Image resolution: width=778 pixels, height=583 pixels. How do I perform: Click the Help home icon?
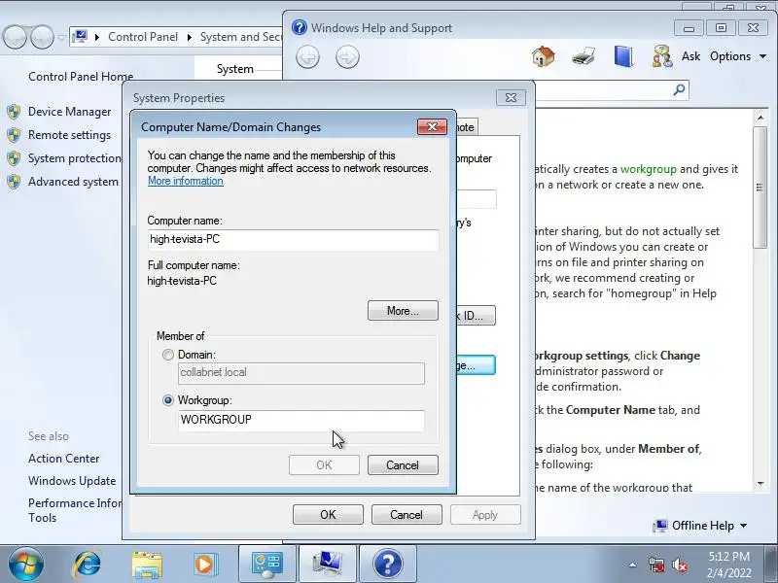pyautogui.click(x=544, y=56)
